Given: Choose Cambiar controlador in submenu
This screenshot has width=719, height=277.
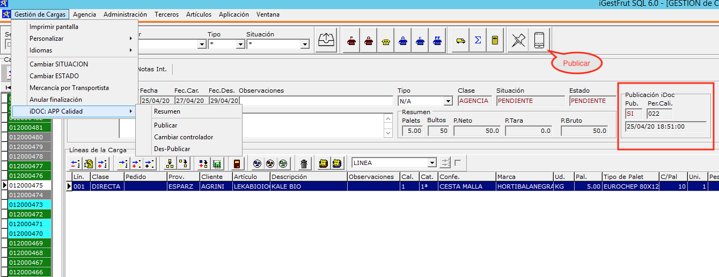Looking at the screenshot, I should pos(184,137).
